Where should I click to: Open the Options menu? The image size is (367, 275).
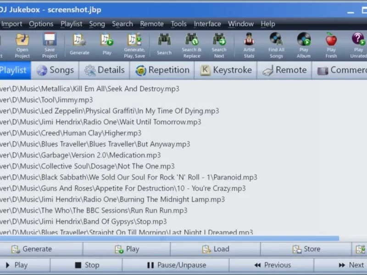pos(41,24)
